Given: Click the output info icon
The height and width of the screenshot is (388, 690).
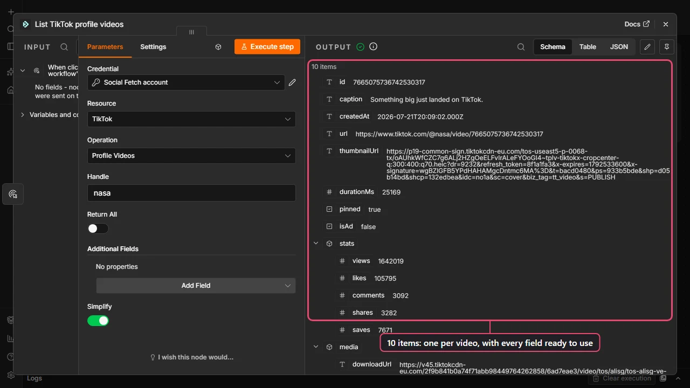Looking at the screenshot, I should [373, 46].
